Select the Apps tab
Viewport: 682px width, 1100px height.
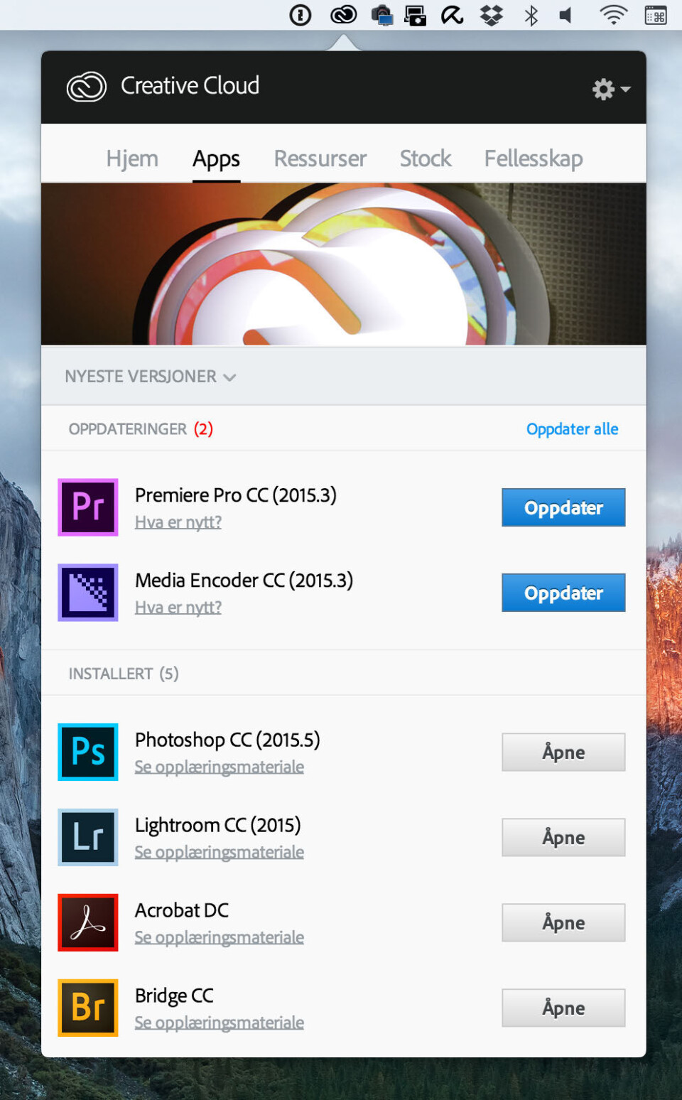point(216,158)
